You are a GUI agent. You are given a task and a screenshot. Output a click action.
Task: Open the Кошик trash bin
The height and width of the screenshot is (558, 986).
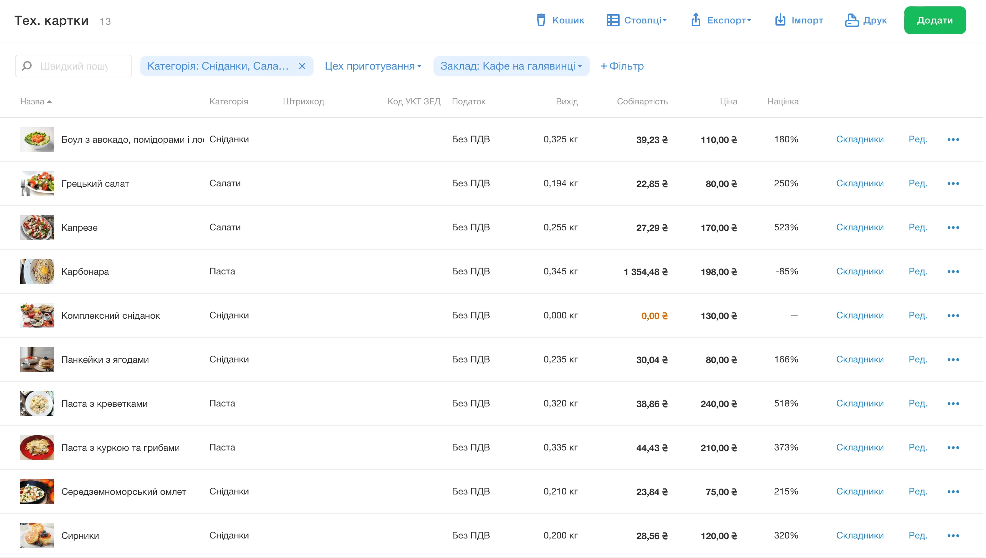coord(560,20)
